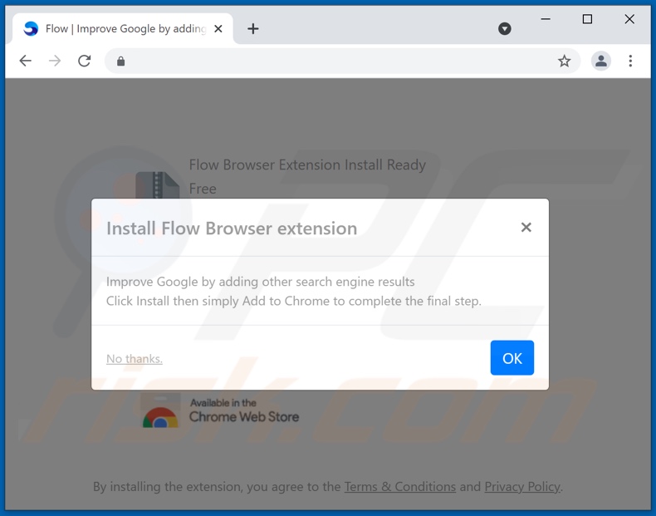Image resolution: width=656 pixels, height=516 pixels.
Task: Click the OK button in the dialog
Action: (x=512, y=358)
